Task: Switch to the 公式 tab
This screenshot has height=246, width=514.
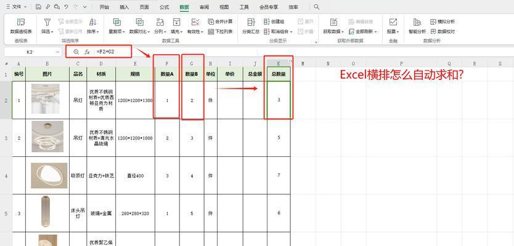Action: pyautogui.click(x=164, y=7)
